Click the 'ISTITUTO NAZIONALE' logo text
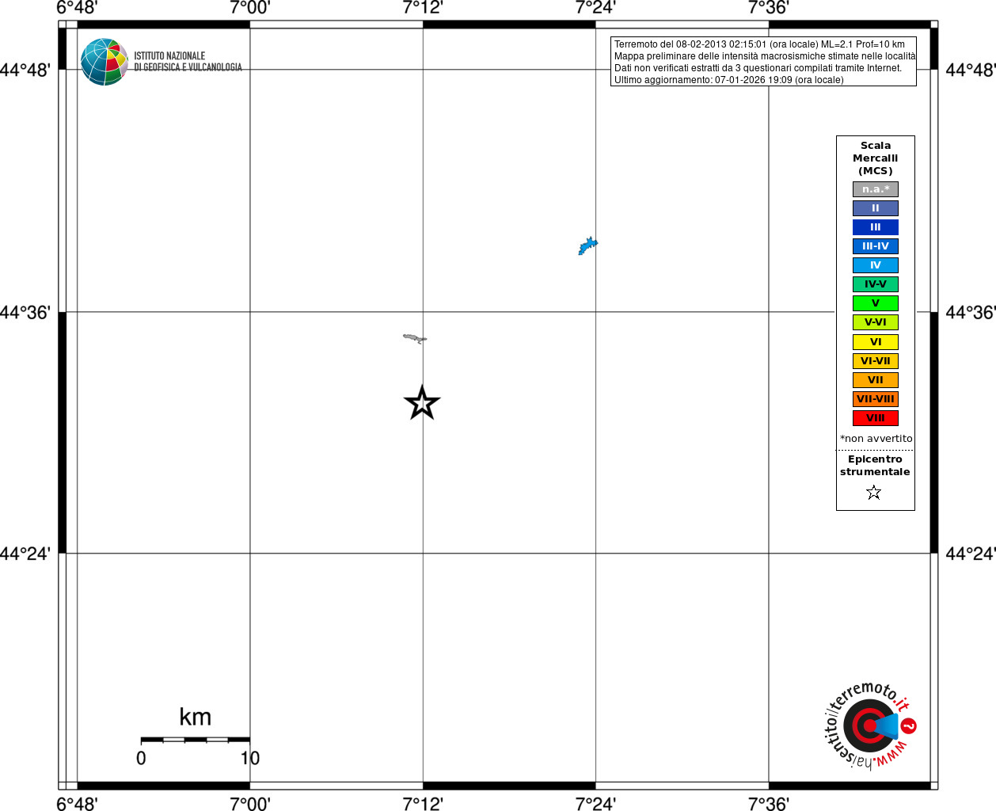Viewport: 996px width, 811px height. coord(169,56)
